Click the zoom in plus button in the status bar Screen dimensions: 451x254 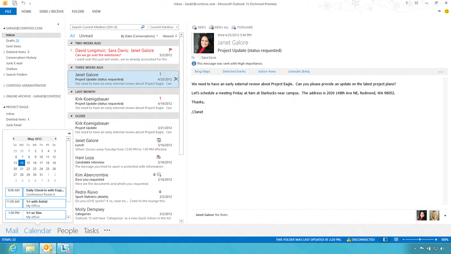click(x=436, y=239)
